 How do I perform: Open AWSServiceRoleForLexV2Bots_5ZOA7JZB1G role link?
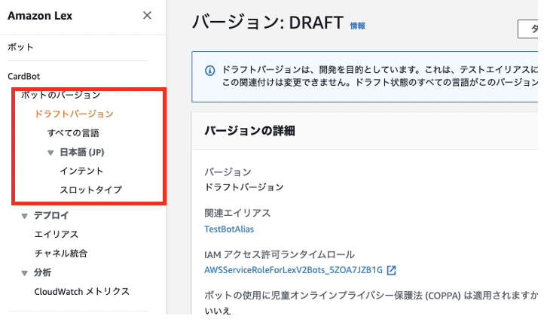pos(293,270)
